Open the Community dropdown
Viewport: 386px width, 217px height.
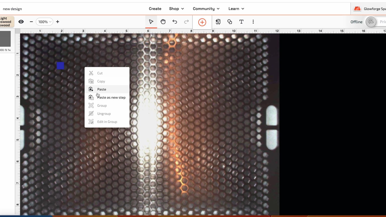pos(206,9)
